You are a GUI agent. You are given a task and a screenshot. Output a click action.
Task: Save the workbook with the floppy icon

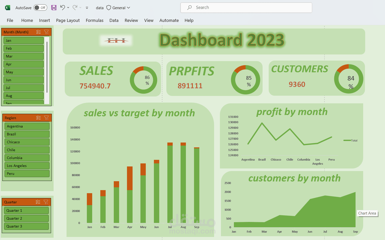(x=54, y=8)
